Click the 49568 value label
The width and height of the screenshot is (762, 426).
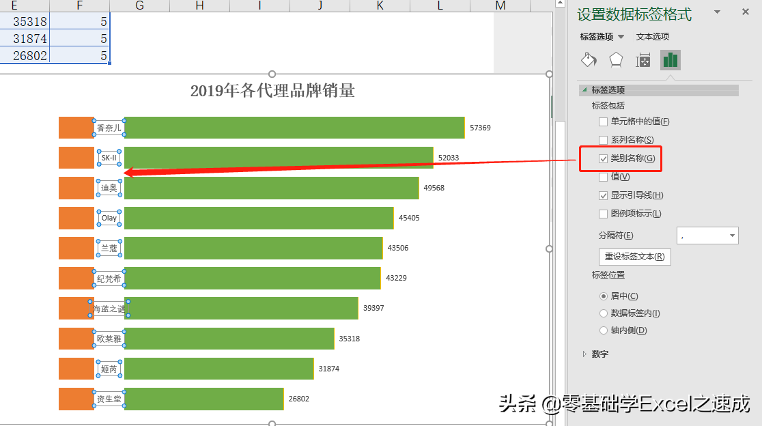[434, 188]
